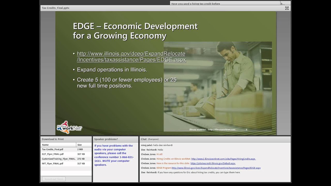The image size is (331, 186).
Task: Click the slide footer illinoisworknet.com text
Action: click(x=212, y=130)
